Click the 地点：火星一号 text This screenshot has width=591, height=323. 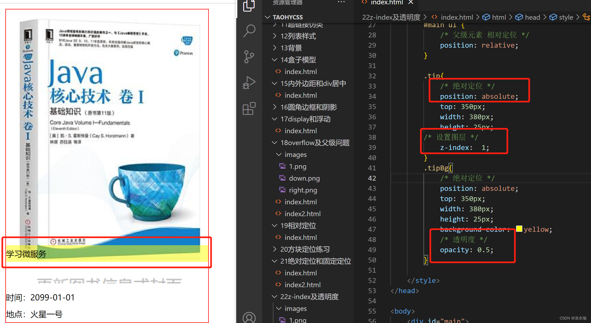pos(34,314)
